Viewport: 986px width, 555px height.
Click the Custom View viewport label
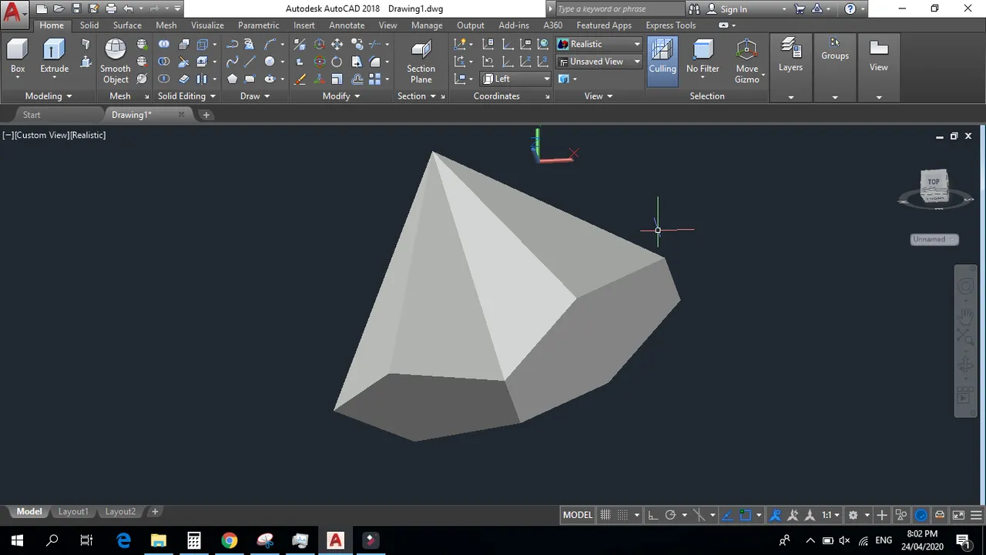pyautogui.click(x=42, y=135)
